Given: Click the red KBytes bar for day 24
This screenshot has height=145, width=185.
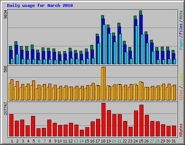Looking at the screenshot, I should pyautogui.click(x=136, y=123).
